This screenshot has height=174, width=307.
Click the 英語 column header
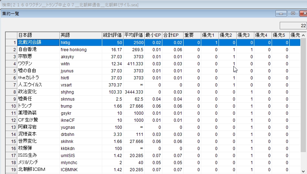[x=81, y=35]
